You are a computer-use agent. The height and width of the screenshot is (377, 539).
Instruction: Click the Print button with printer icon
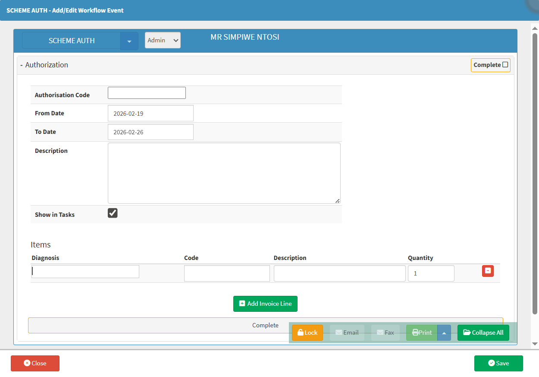click(x=422, y=333)
